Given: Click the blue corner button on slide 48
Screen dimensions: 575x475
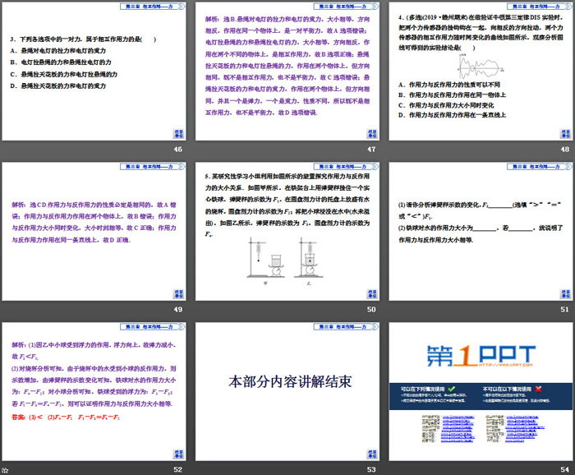Looking at the screenshot, I should [565, 134].
